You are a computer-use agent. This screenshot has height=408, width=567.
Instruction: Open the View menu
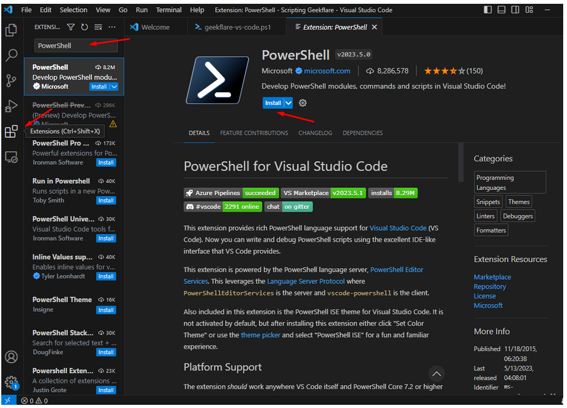point(103,9)
